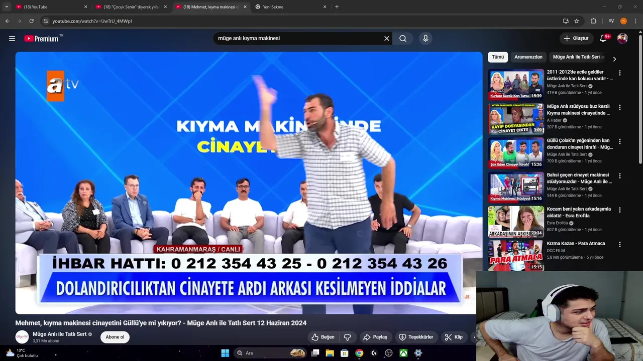Viewport: 643px width, 361px height.
Task: Create a clip with Klip button
Action: click(x=454, y=337)
